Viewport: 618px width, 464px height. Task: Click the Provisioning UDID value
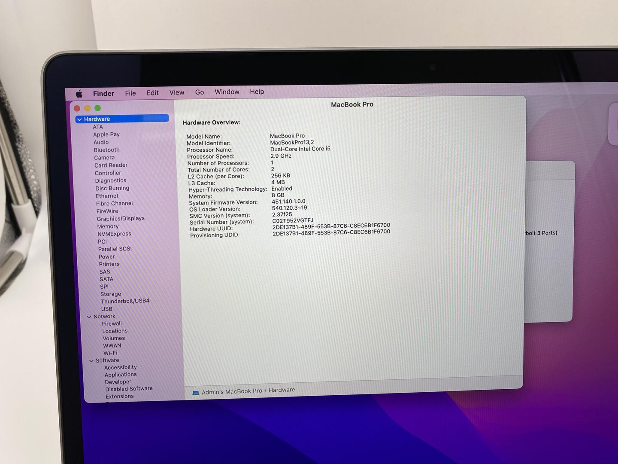331,232
